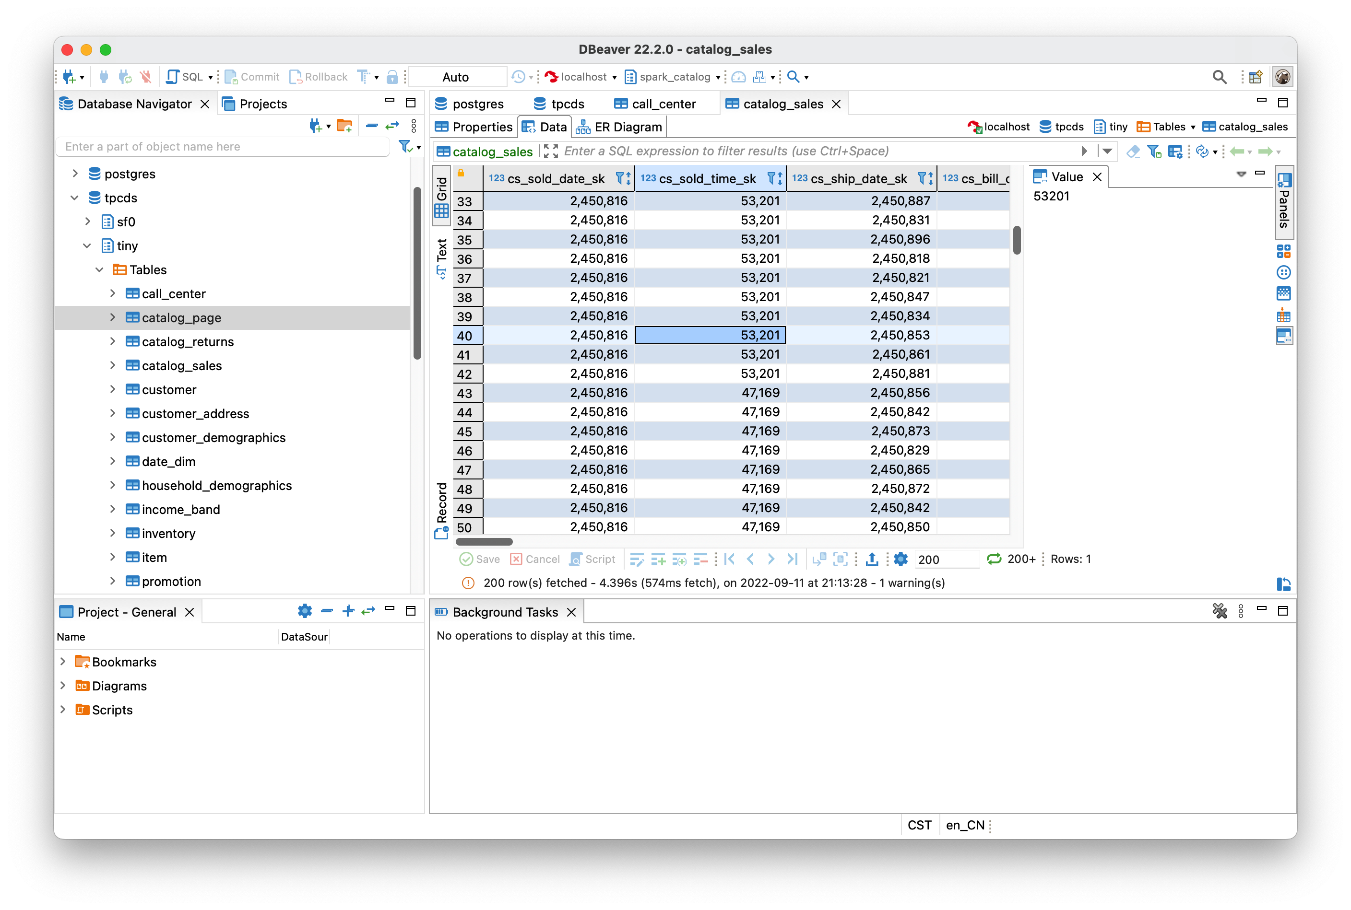
Task: Click the export data upload icon
Action: point(871,559)
